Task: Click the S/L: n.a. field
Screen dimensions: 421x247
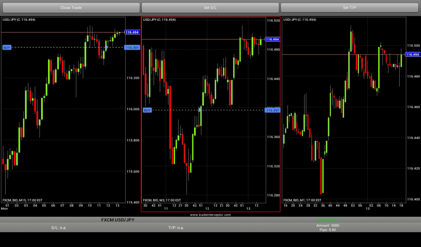Action: click(x=59, y=228)
